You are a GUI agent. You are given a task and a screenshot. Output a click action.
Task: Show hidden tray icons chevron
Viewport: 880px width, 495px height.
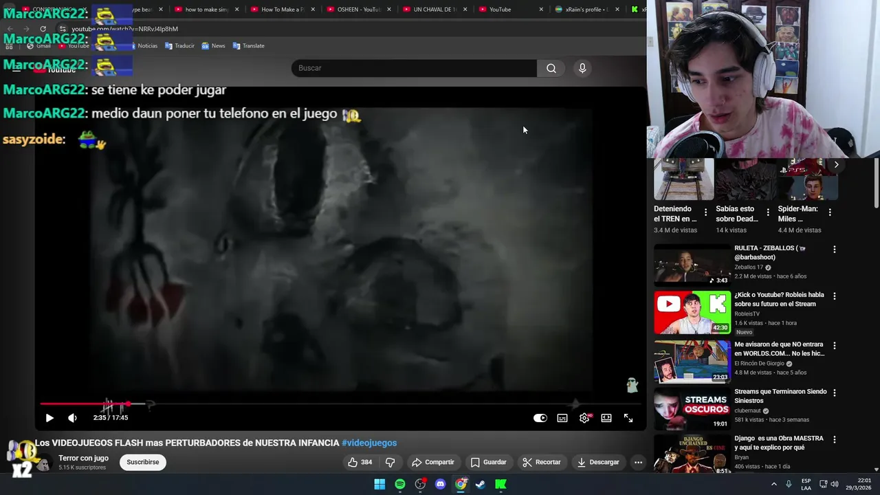tap(773, 484)
